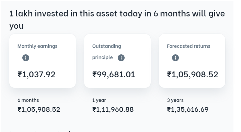The height and width of the screenshot is (132, 241).
Task: Show the Forecasted returns info icon details
Action: pyautogui.click(x=175, y=58)
